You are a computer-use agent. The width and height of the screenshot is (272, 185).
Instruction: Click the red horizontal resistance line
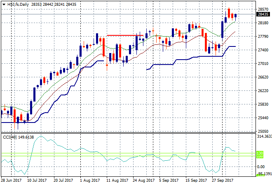tap(125, 35)
